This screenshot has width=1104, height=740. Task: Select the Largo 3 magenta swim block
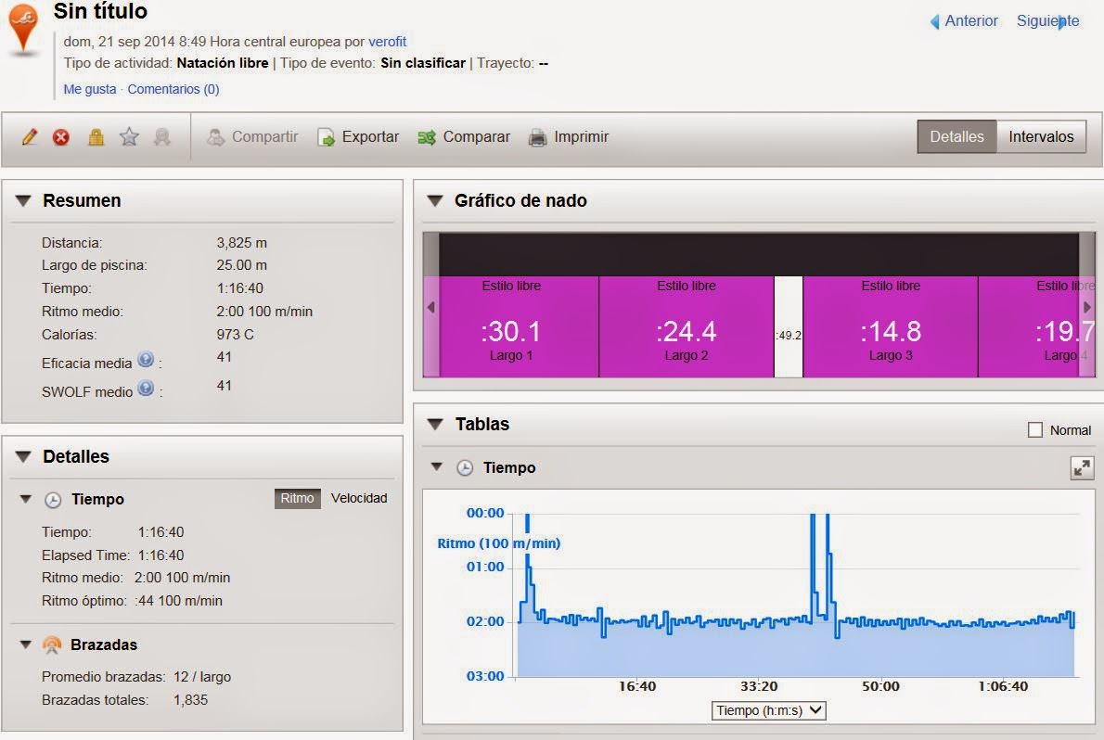tap(890, 326)
